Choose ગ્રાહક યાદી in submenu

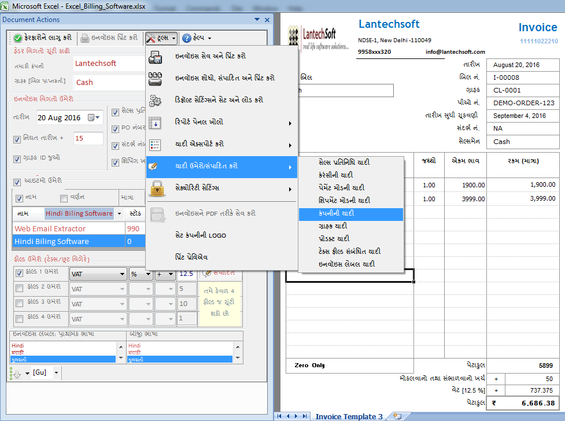coord(351,226)
